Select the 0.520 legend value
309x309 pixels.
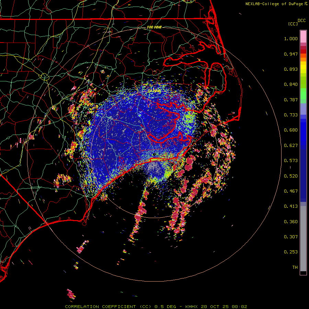coord(291,176)
